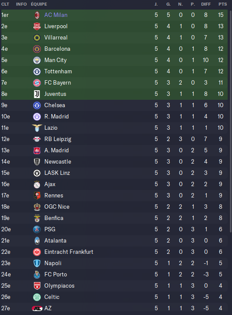Click the Liverpool club badge icon
Image resolution: width=232 pixels, height=315 pixels.
[37, 26]
